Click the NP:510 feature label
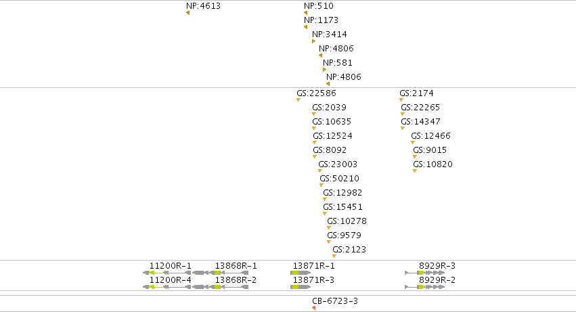Screen dimensions: 576x312 coord(319,6)
